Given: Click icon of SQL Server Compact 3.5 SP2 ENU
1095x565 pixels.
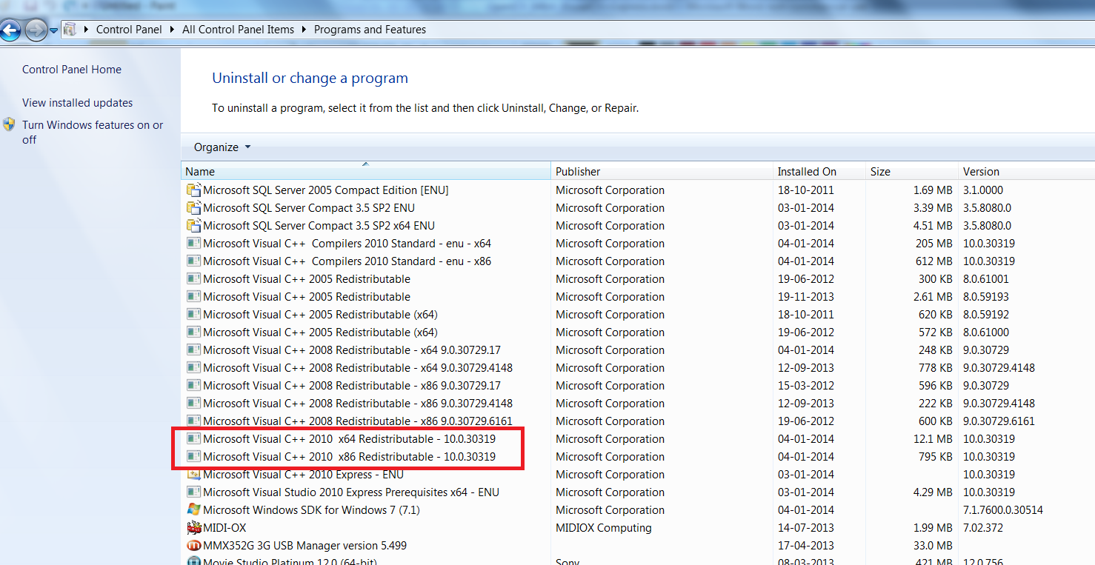Looking at the screenshot, I should coord(193,208).
